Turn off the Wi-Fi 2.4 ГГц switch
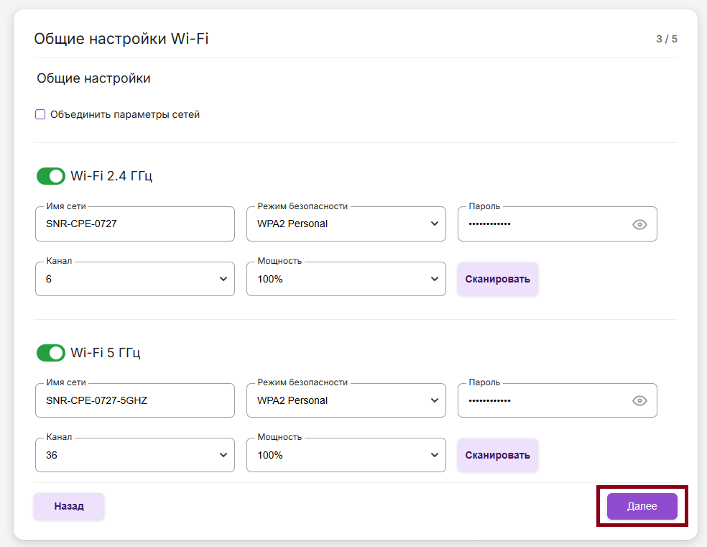707x547 pixels. click(50, 176)
